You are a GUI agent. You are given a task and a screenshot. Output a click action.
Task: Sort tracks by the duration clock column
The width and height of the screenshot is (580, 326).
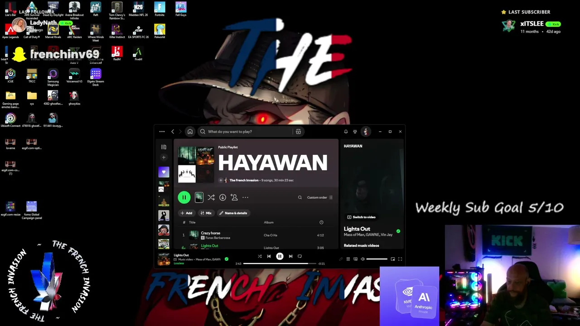321,222
